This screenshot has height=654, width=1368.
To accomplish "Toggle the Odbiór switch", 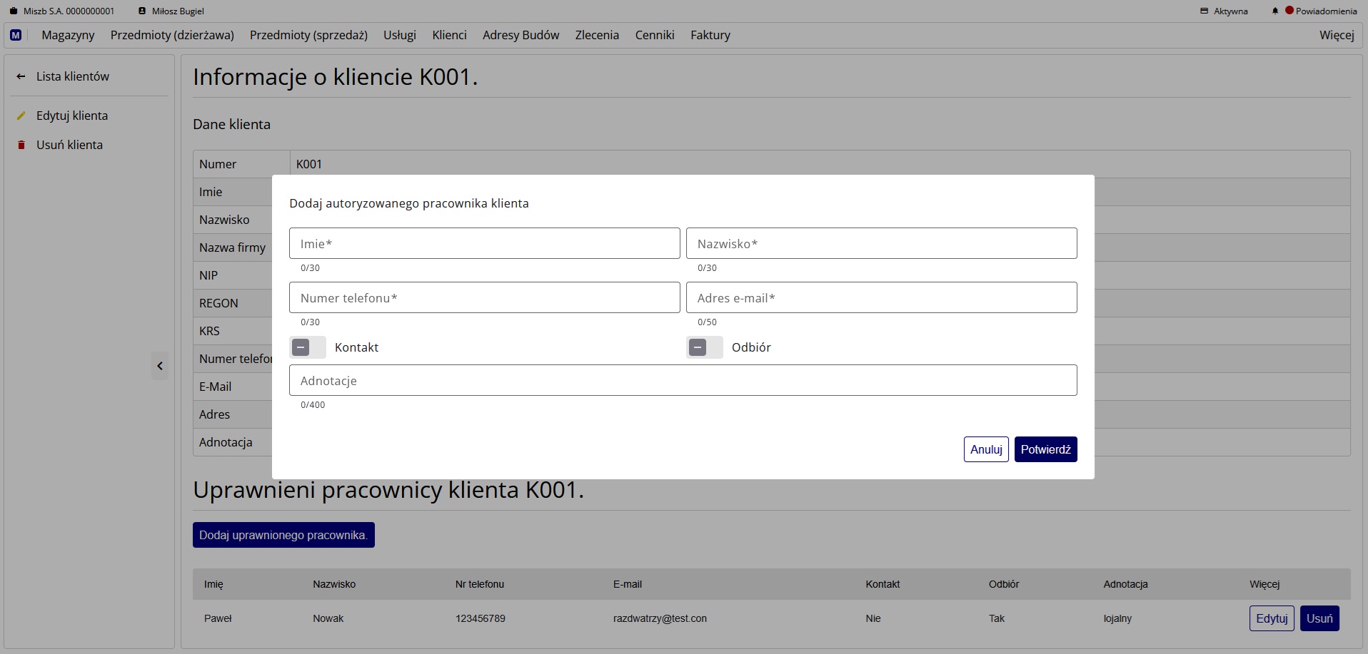I will (704, 347).
